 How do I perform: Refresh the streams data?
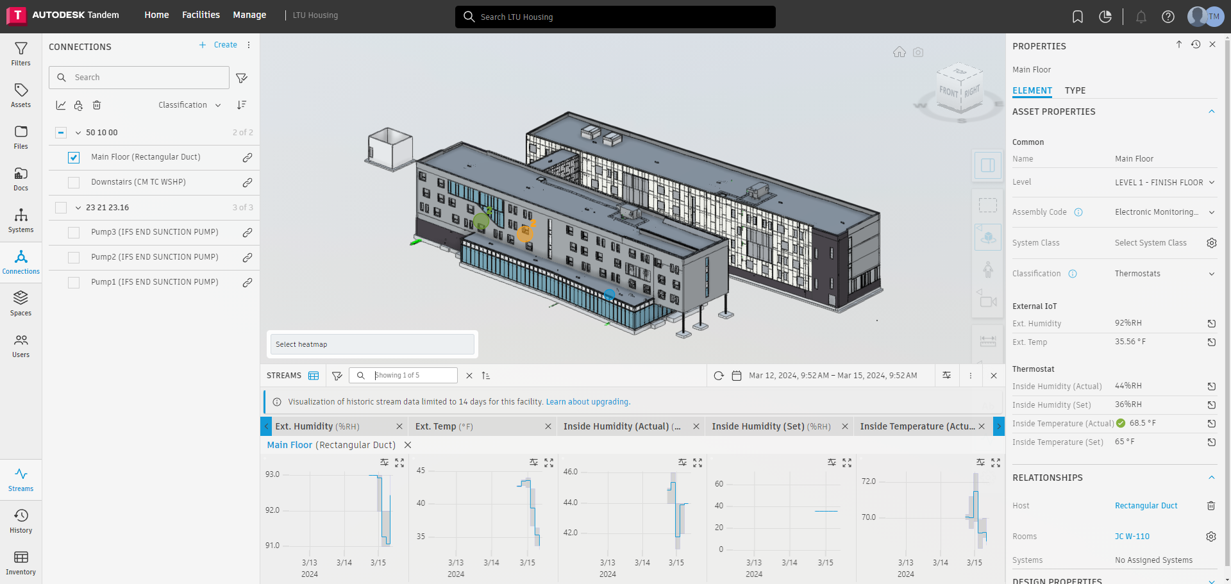(719, 376)
